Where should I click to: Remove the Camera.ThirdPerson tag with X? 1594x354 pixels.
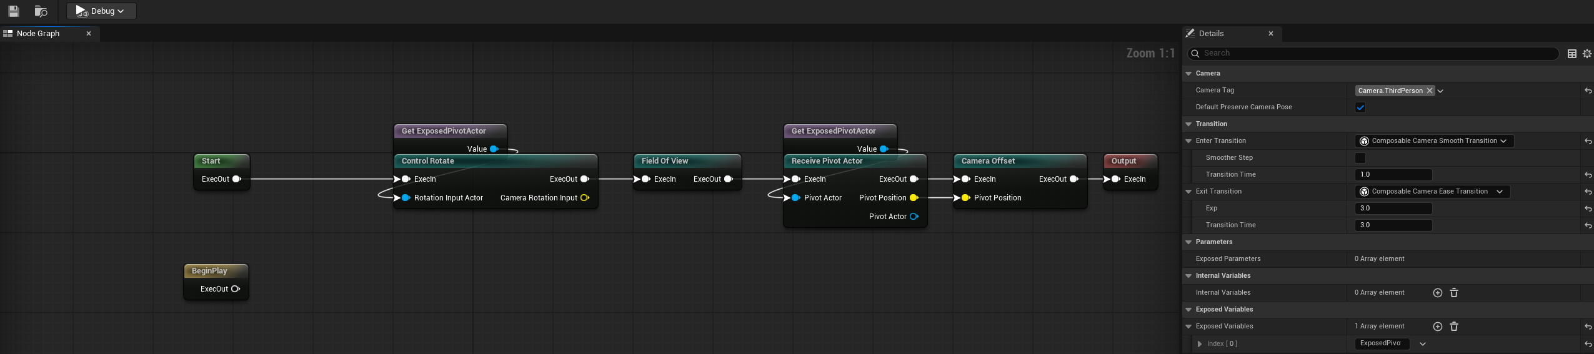(x=1429, y=91)
